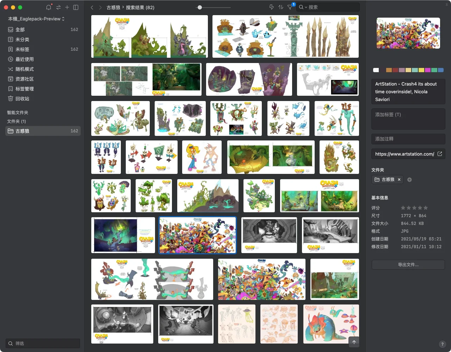Open the 本機_Eaglepack-Preview library dropdown
This screenshot has height=352, width=451.
36,19
